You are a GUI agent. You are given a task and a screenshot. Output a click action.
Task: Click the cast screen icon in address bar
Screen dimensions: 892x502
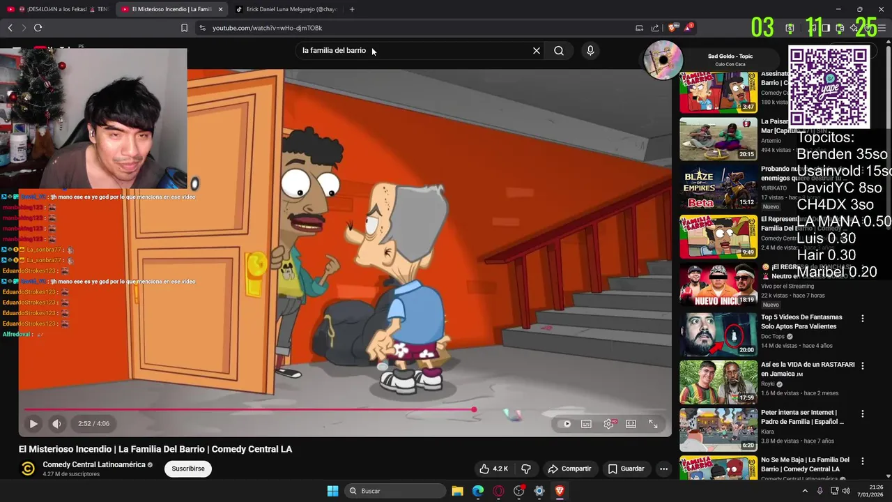pyautogui.click(x=639, y=28)
